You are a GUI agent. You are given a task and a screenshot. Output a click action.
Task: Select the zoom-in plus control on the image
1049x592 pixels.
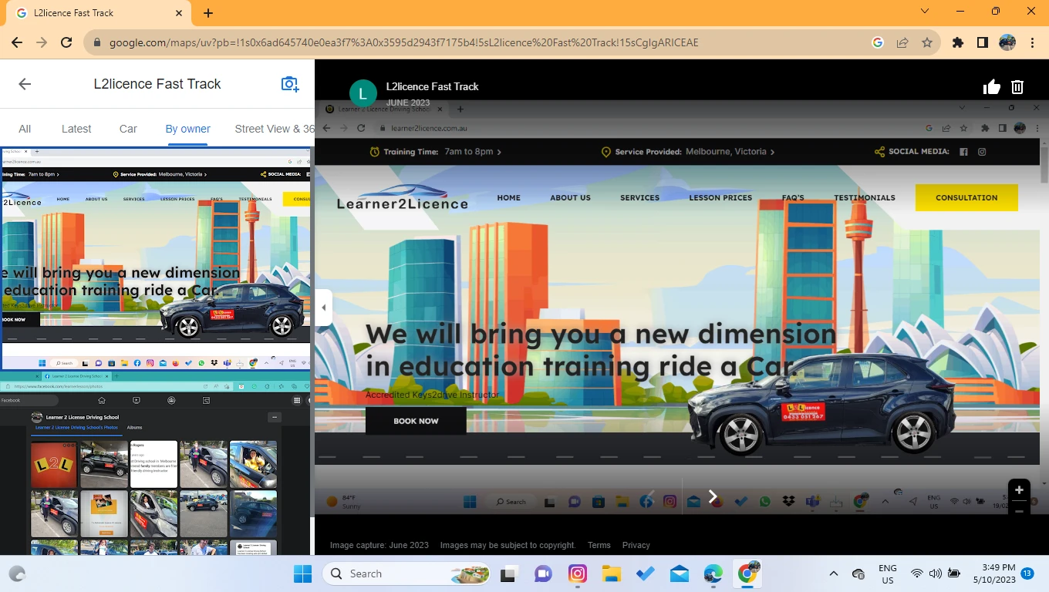pos(1019,489)
